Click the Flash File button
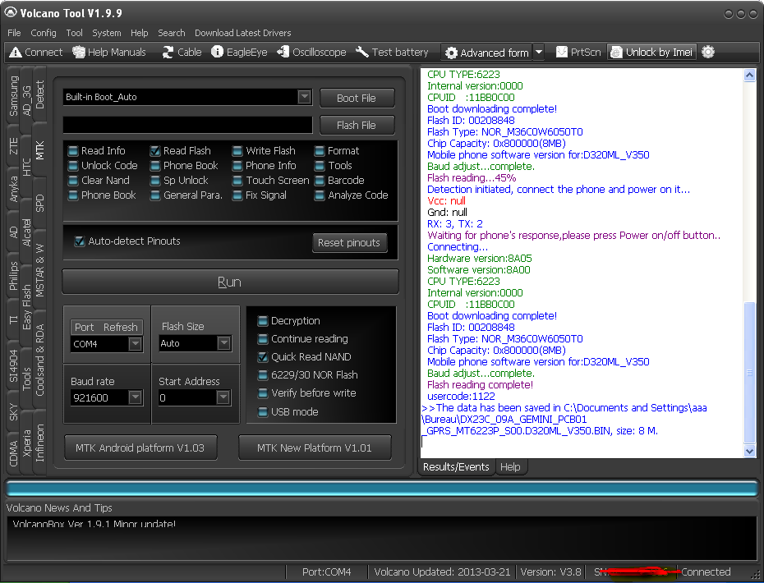This screenshot has height=583, width=764. pos(357,125)
